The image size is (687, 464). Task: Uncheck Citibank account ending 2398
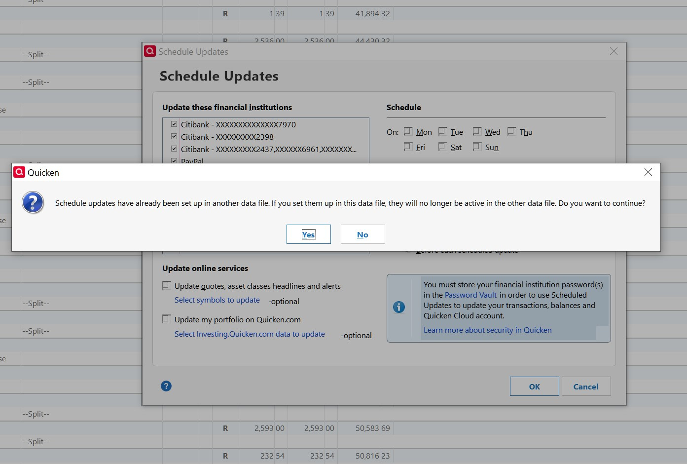click(x=174, y=137)
